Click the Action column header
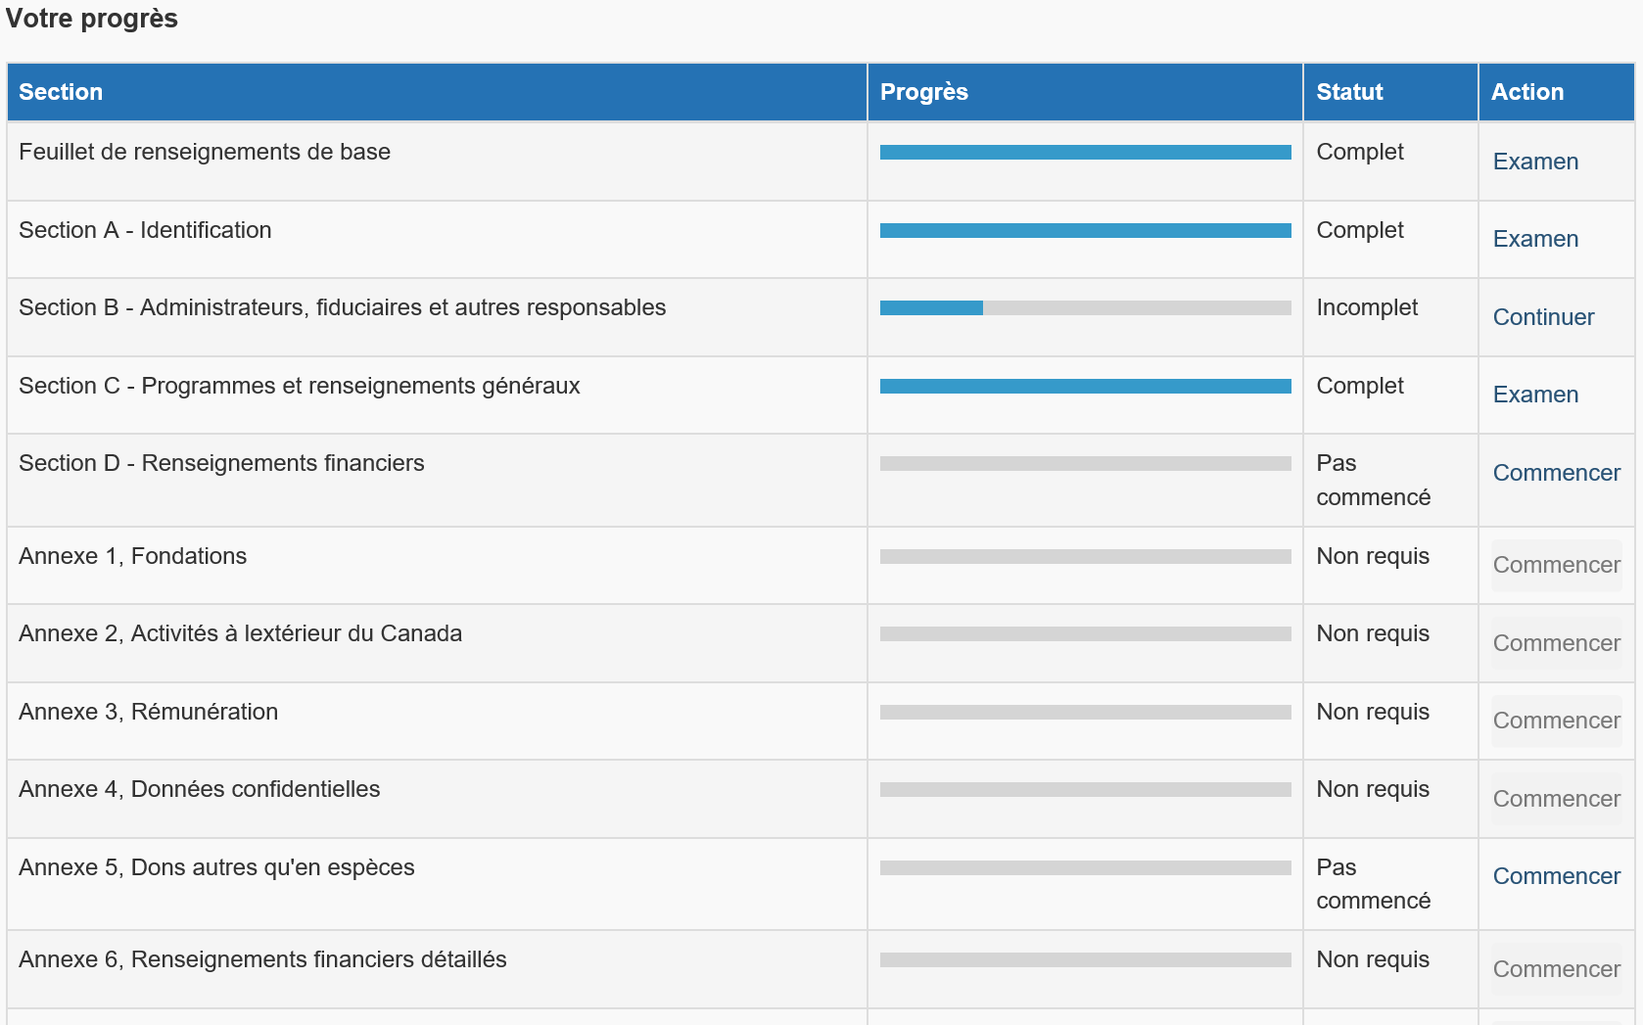Viewport: 1643px width, 1025px height. pos(1526,92)
